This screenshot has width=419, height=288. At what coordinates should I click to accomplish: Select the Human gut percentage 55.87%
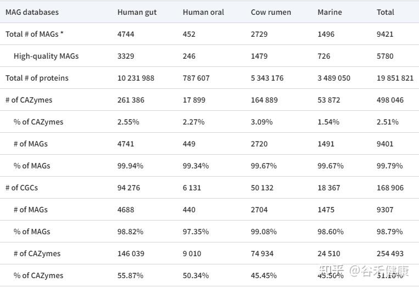[x=130, y=275]
